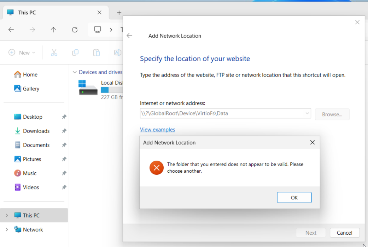
Task: Navigate up one folder level arrow
Action: pos(53,30)
